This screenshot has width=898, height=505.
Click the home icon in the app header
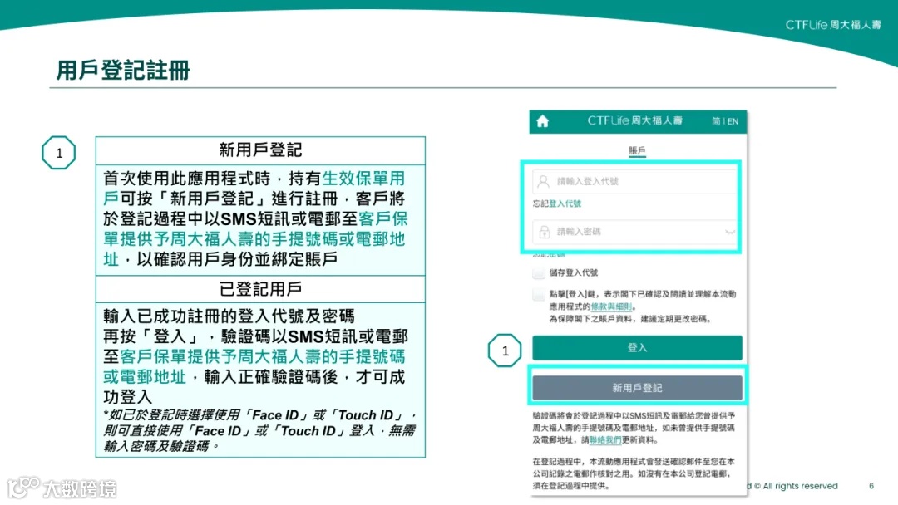click(541, 121)
